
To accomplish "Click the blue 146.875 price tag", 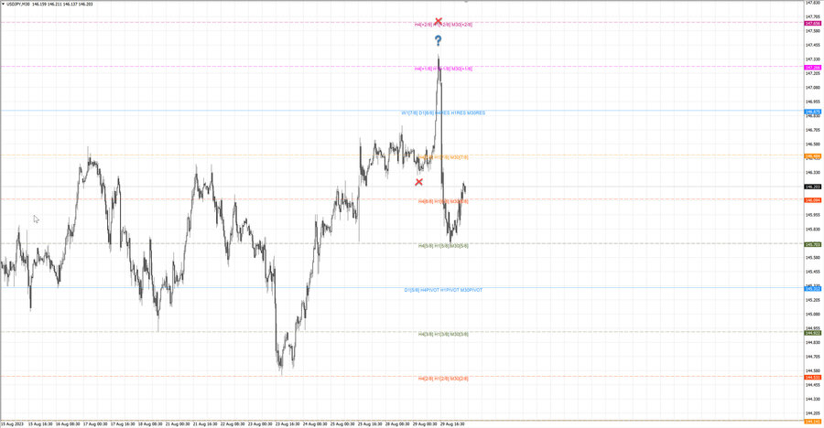I will pyautogui.click(x=812, y=112).
